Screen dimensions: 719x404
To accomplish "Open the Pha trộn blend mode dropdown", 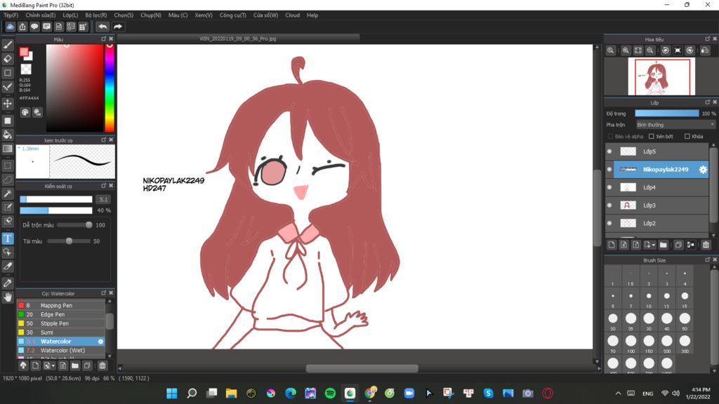I will (675, 125).
